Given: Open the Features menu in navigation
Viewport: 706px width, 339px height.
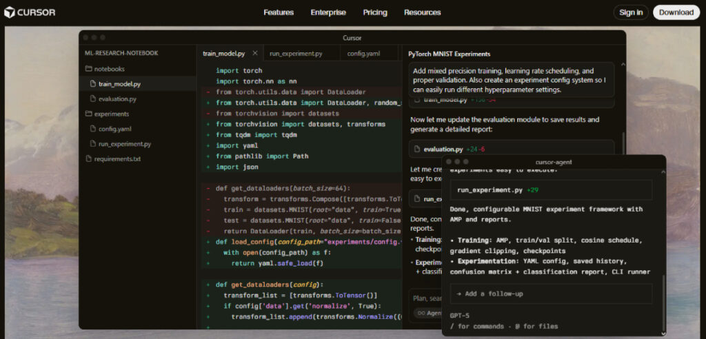Looking at the screenshot, I should (x=279, y=12).
